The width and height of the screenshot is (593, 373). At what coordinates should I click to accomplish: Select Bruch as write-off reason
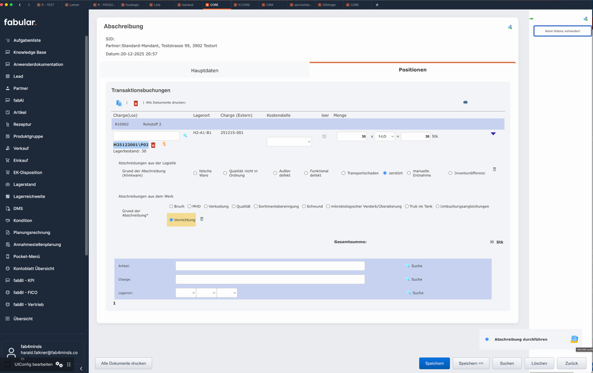pyautogui.click(x=171, y=206)
